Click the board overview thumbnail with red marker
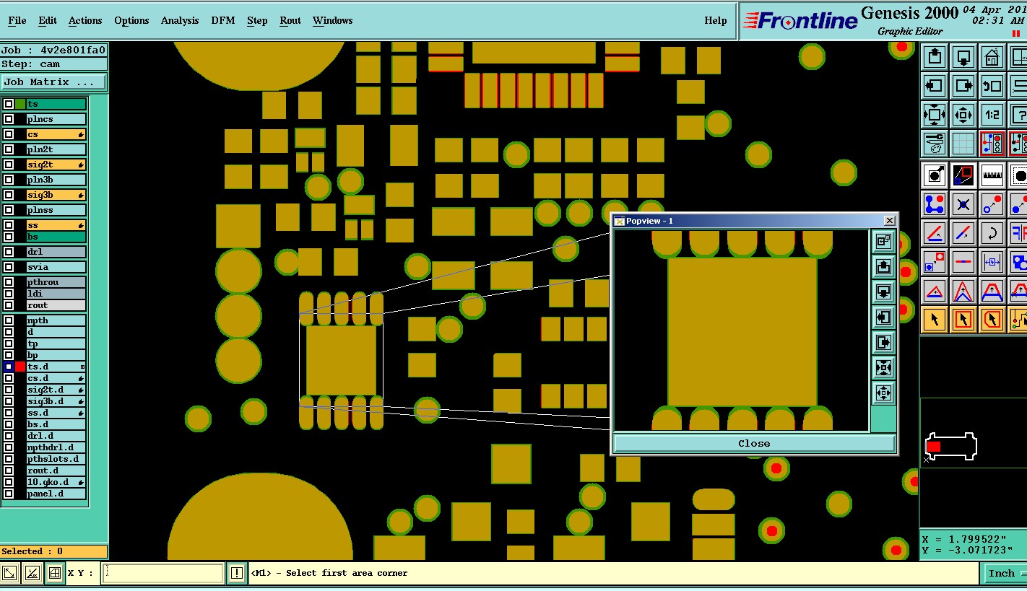Screen dimensions: 1027x591 pyautogui.click(x=951, y=447)
